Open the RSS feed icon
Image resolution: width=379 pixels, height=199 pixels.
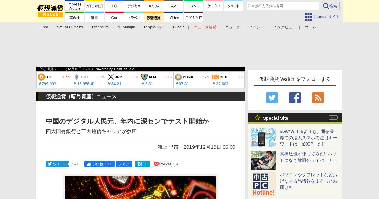[318, 98]
